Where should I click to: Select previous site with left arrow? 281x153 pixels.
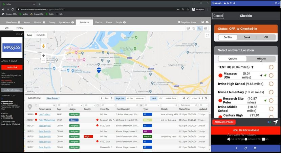pyautogui.click(x=102, y=98)
